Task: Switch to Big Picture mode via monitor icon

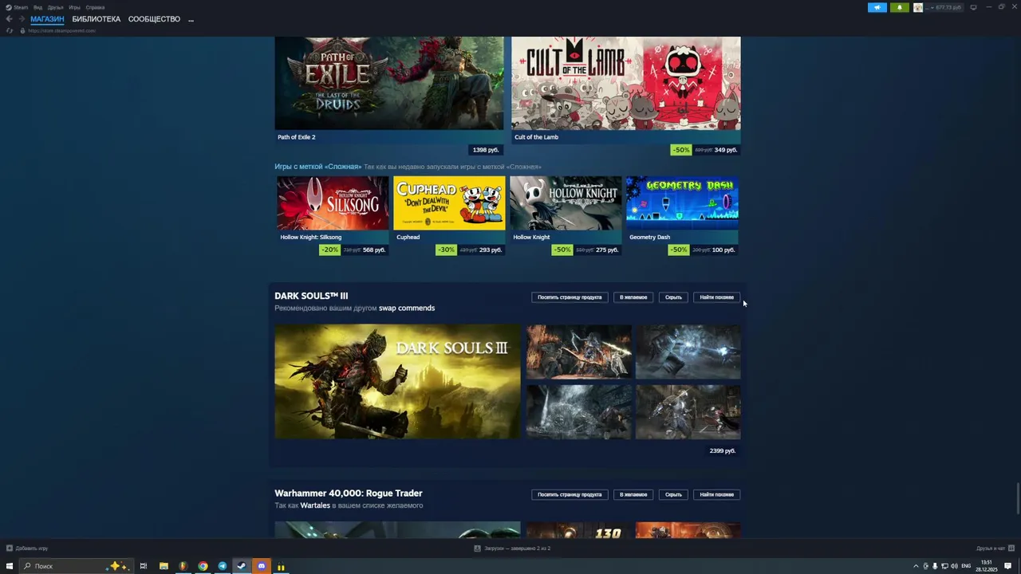Action: [x=973, y=7]
